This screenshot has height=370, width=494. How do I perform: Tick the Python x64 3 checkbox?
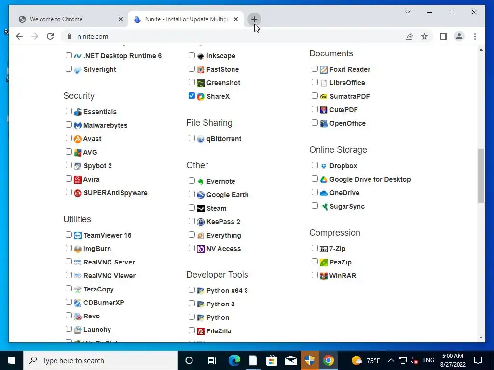(192, 290)
